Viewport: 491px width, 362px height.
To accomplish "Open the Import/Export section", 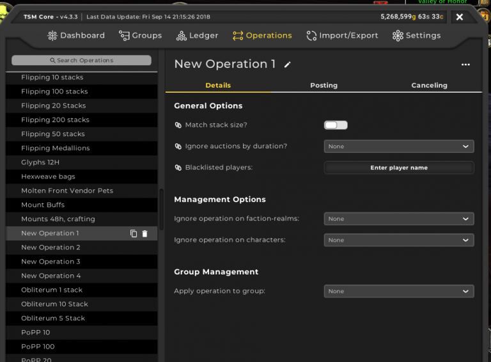I will 342,36.
